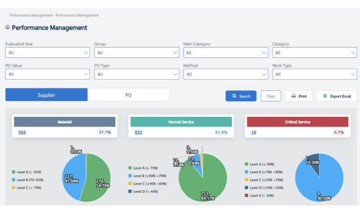The image size is (360, 213).
Task: Select the Supplier tab
Action: 47,95
